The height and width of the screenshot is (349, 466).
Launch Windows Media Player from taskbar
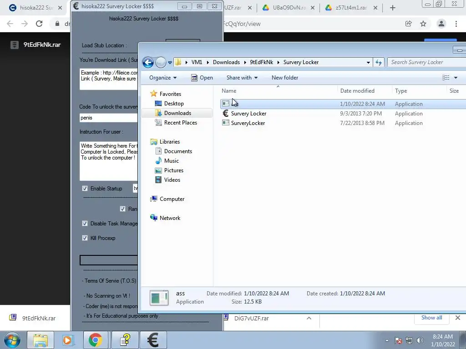click(68, 340)
